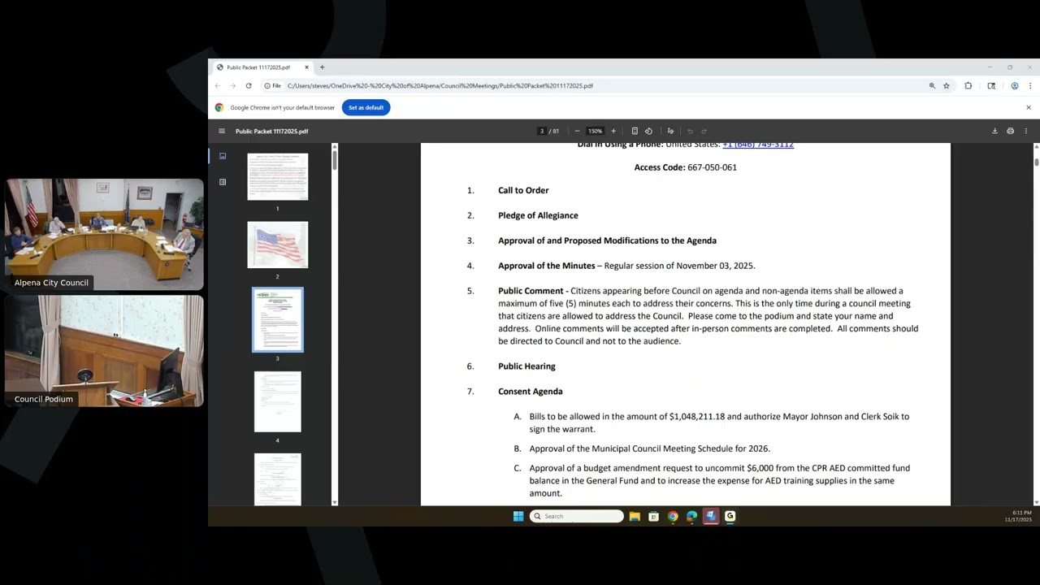Click the taskbar Search box

coord(577,516)
